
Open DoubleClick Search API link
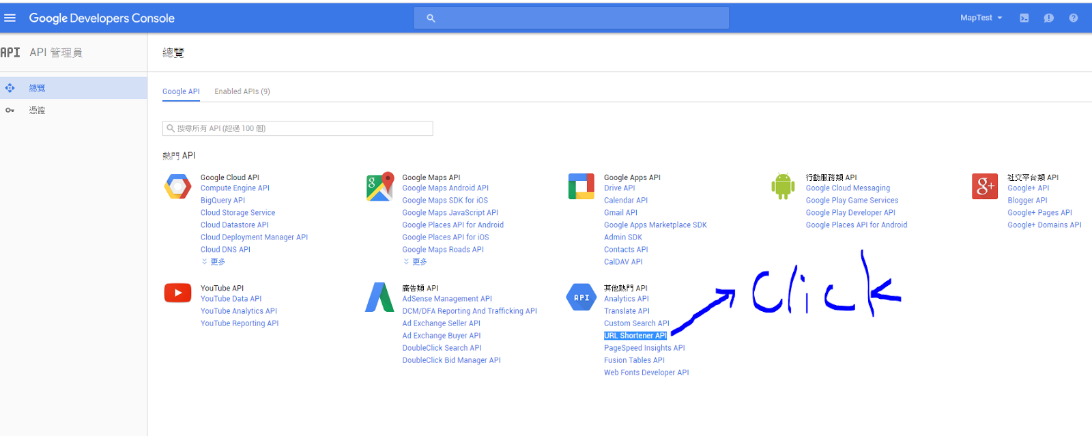(x=442, y=348)
